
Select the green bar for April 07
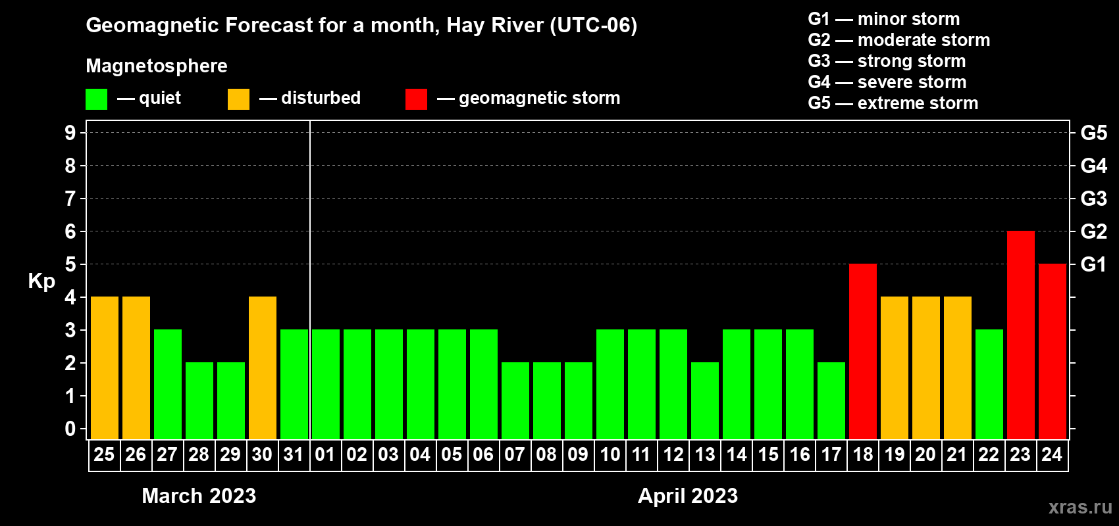click(515, 400)
